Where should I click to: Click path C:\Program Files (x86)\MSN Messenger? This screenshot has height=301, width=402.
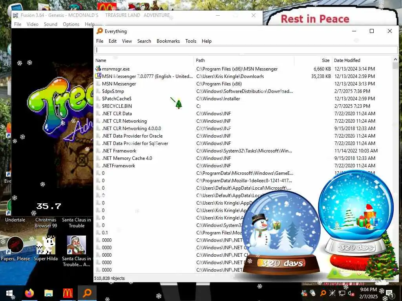click(237, 69)
